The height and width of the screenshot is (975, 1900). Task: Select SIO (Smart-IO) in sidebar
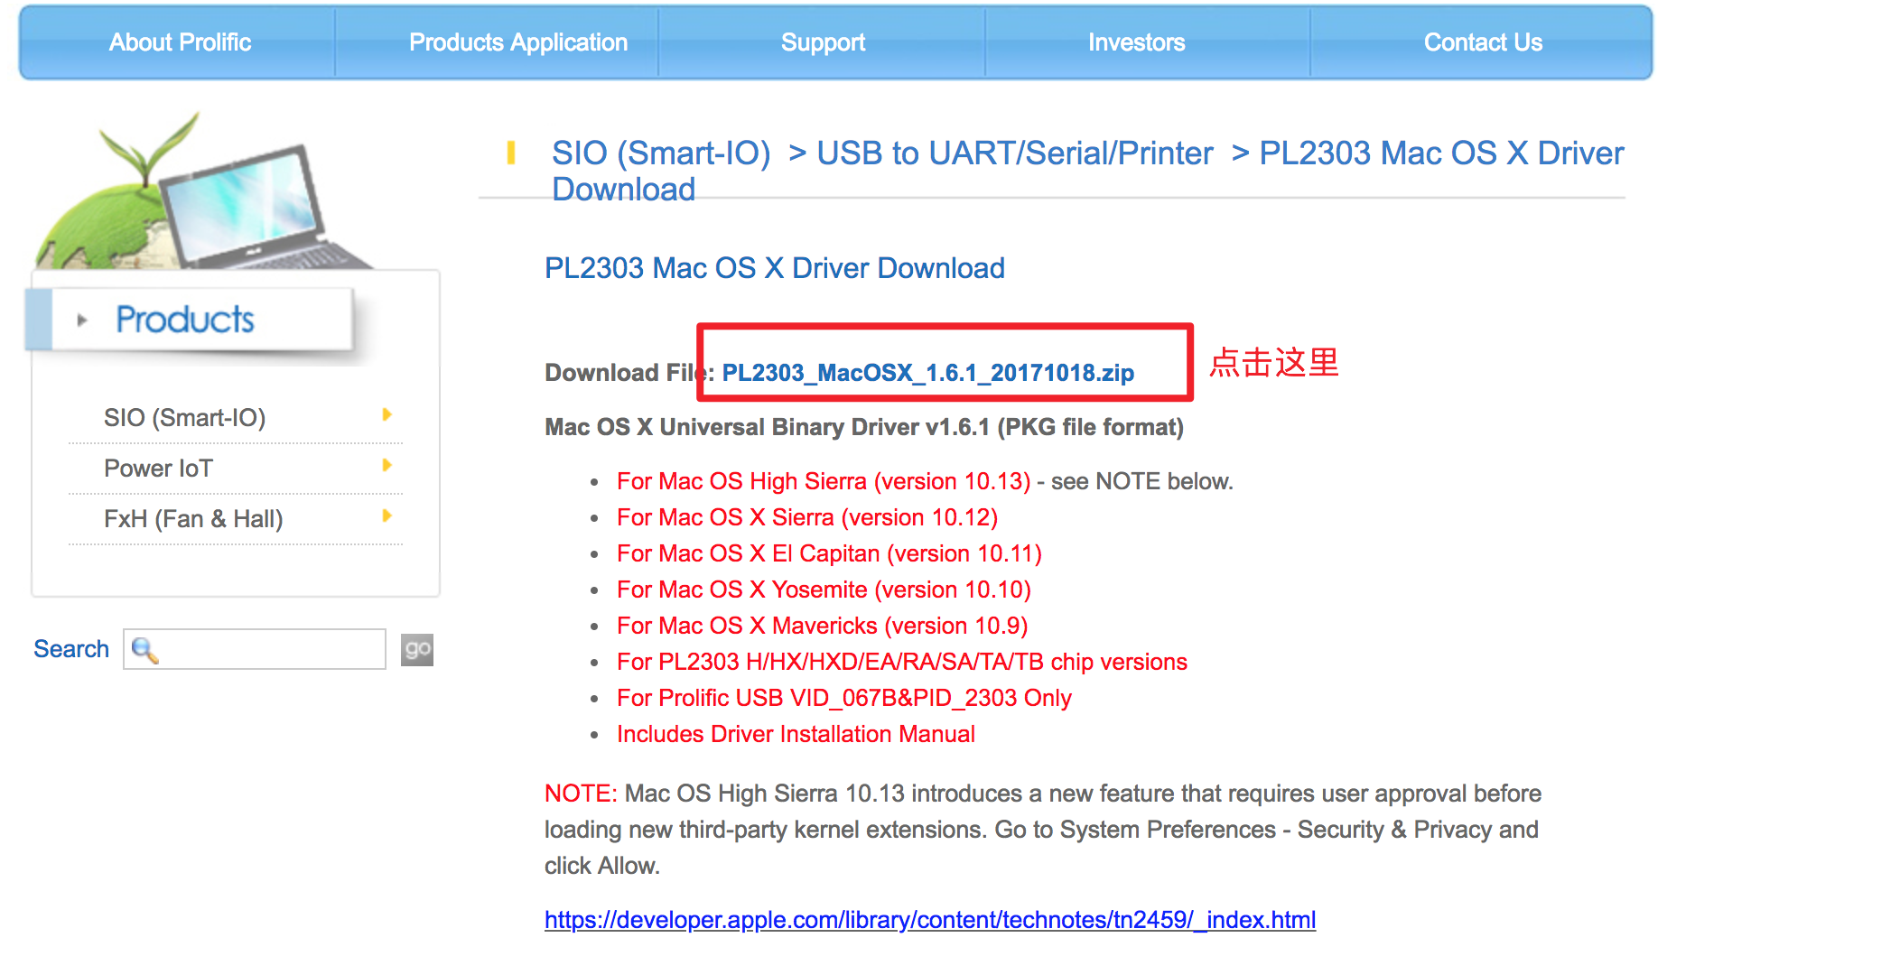pos(184,418)
